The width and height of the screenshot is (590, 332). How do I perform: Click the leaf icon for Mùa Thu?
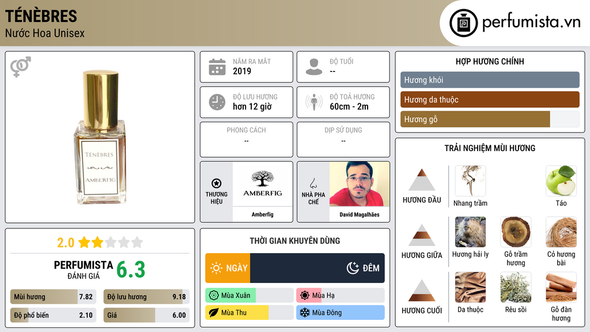tap(213, 312)
